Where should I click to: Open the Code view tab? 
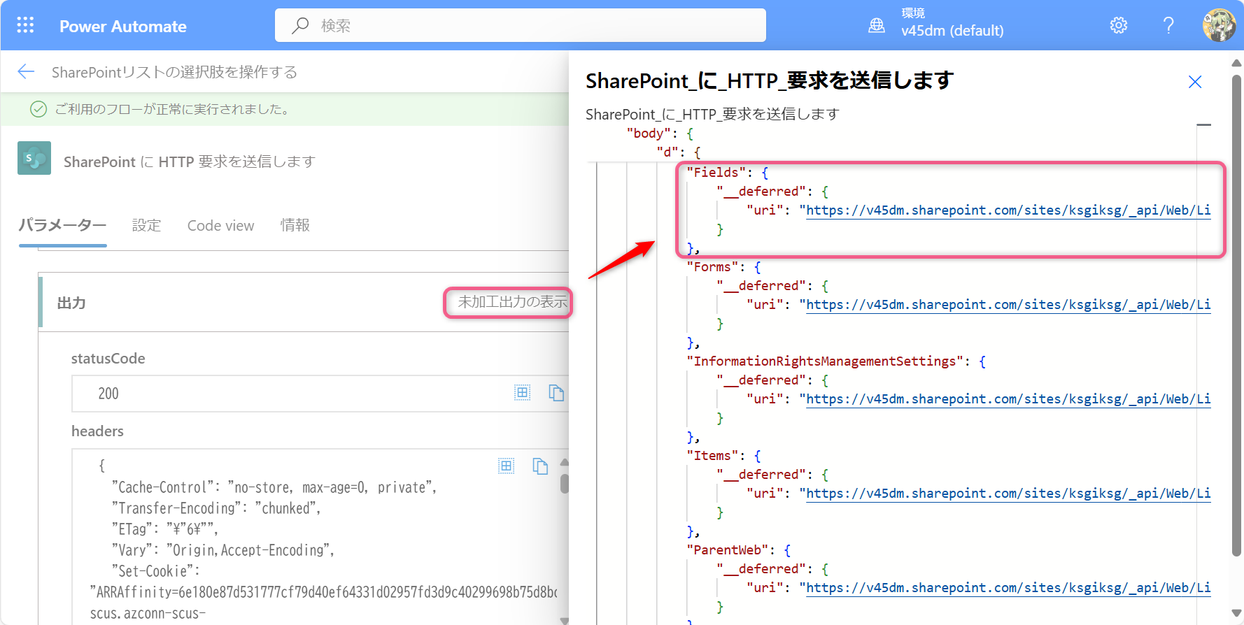click(x=220, y=225)
